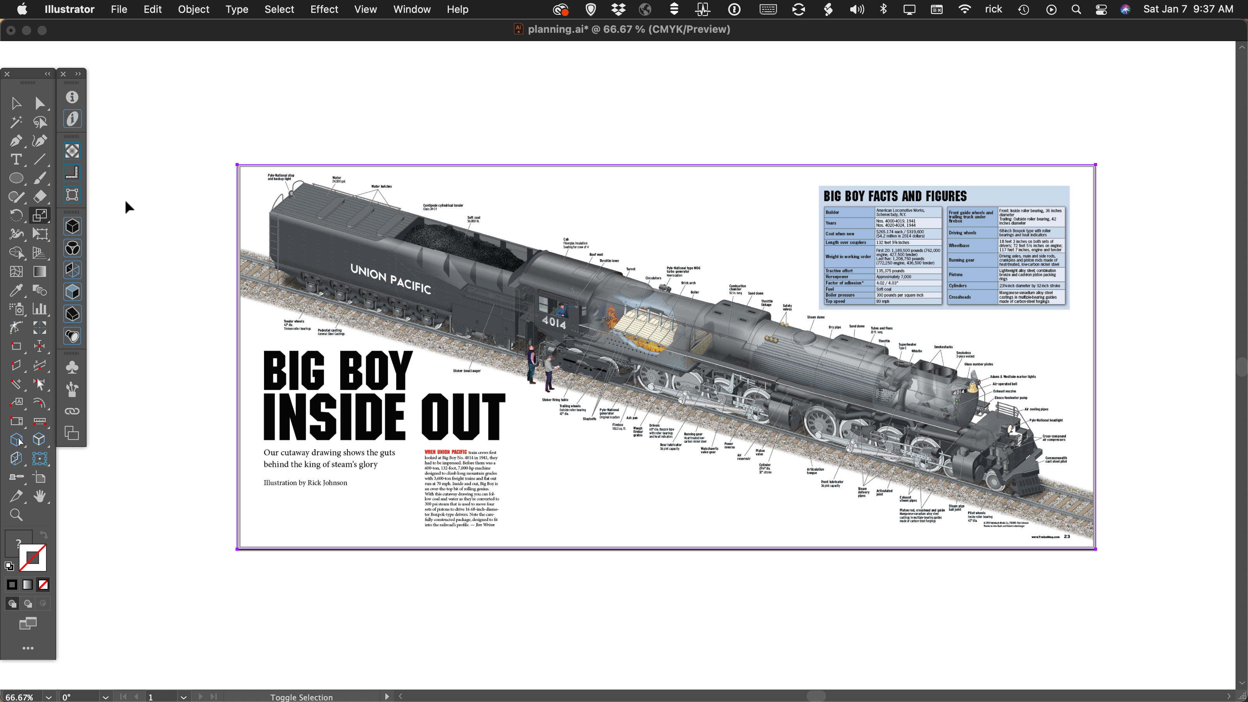Apply Gradient mode button below swatches
Viewport: 1248px width, 702px height.
[x=28, y=585]
